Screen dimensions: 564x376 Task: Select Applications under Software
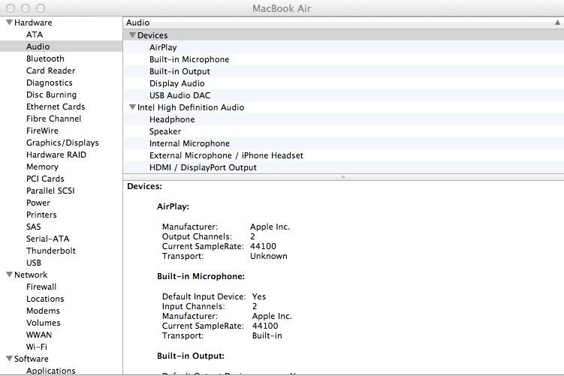click(x=51, y=371)
